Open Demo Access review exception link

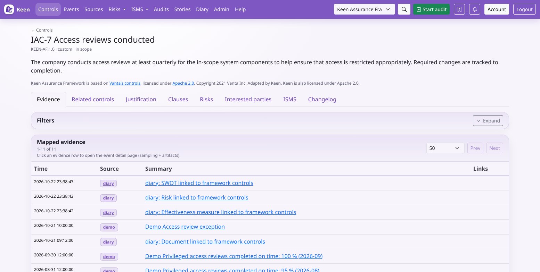click(185, 227)
